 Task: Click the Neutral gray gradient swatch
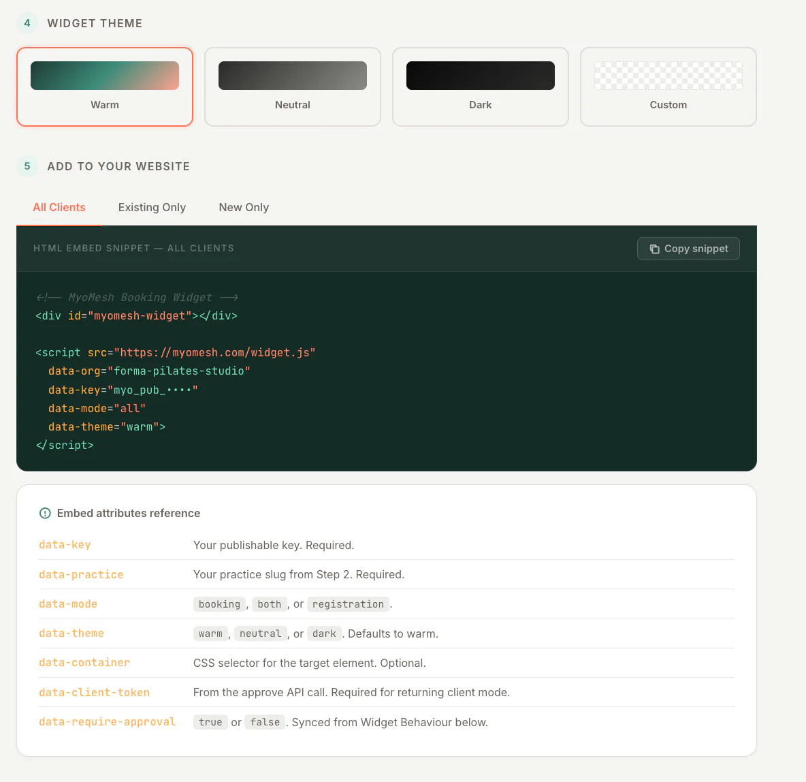[293, 76]
